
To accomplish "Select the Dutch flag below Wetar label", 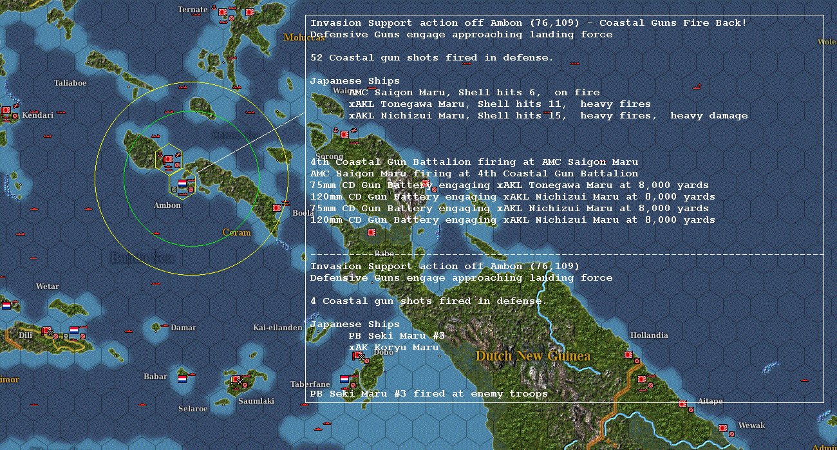I will tap(6, 305).
